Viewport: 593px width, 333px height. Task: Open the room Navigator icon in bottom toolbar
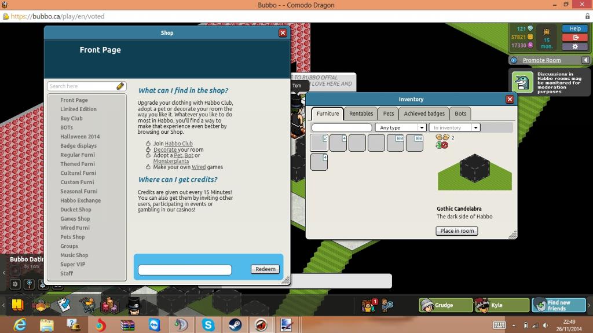coord(41,305)
